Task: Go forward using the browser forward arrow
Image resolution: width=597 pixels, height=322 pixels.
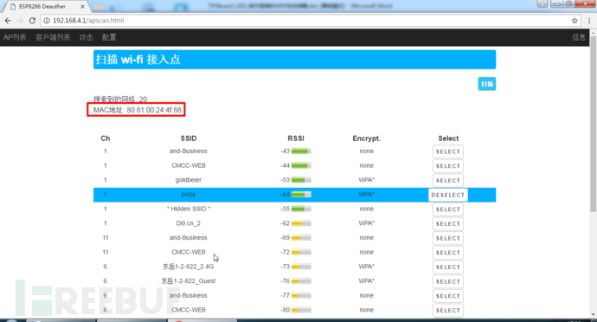Action: point(20,21)
